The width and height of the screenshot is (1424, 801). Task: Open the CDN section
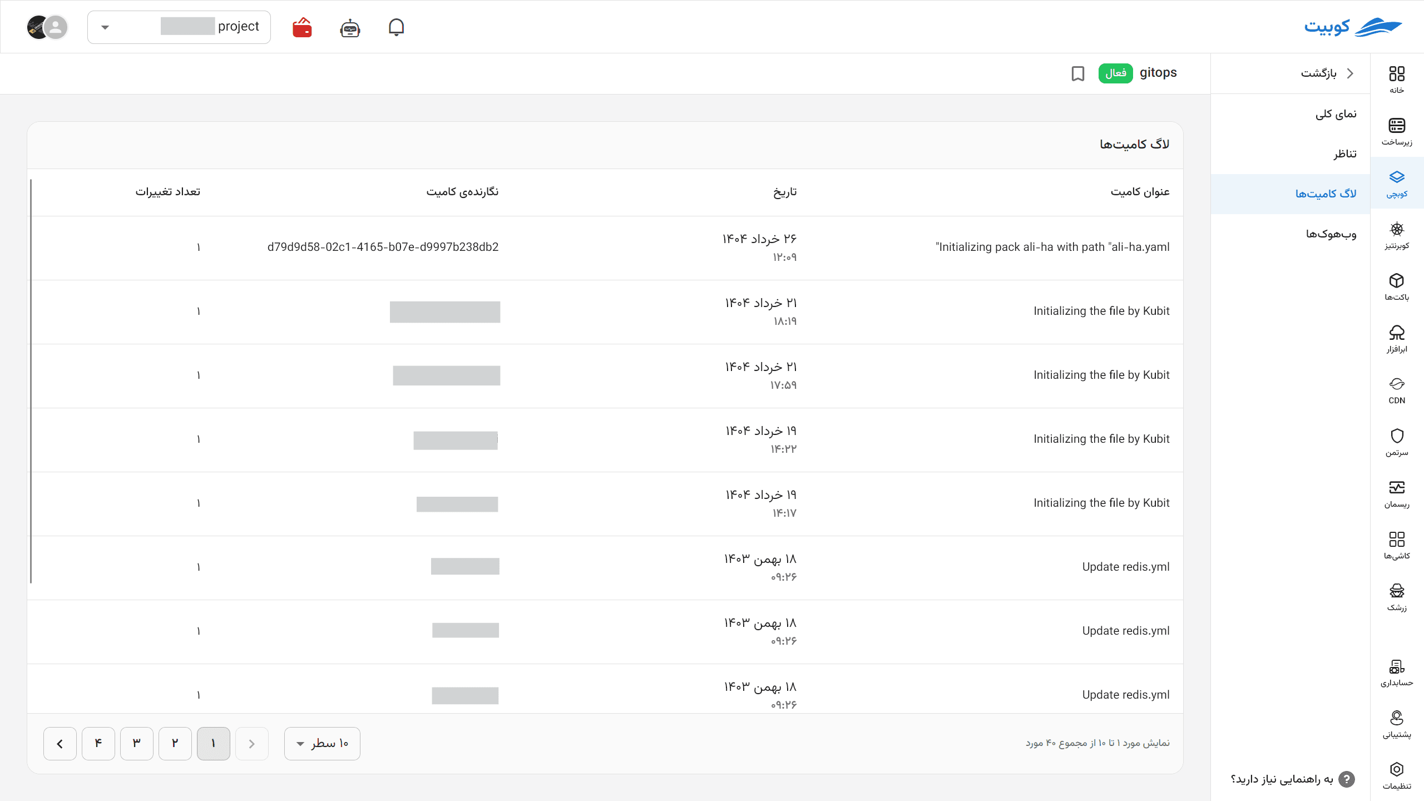[x=1397, y=390]
